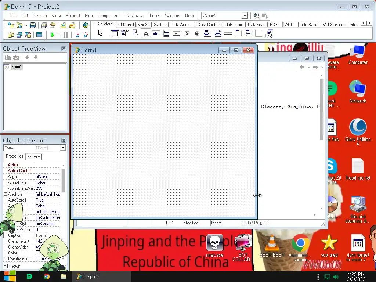Run the project with green arrow
Image resolution: width=376 pixels, height=282 pixels.
click(53, 35)
